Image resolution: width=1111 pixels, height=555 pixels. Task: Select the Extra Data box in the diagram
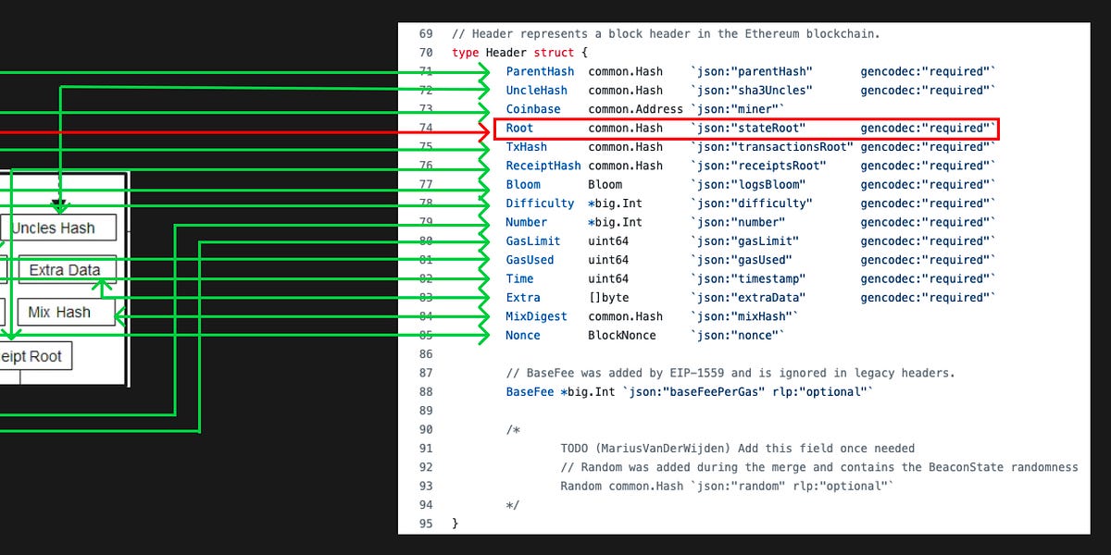point(65,269)
